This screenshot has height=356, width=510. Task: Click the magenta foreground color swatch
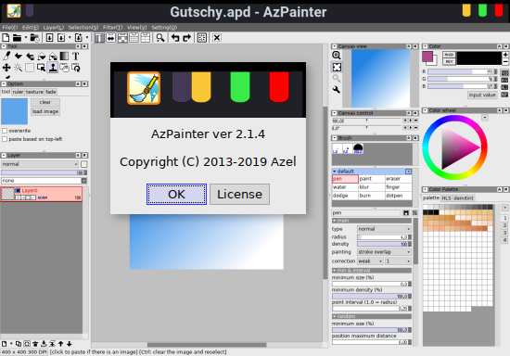click(x=427, y=57)
